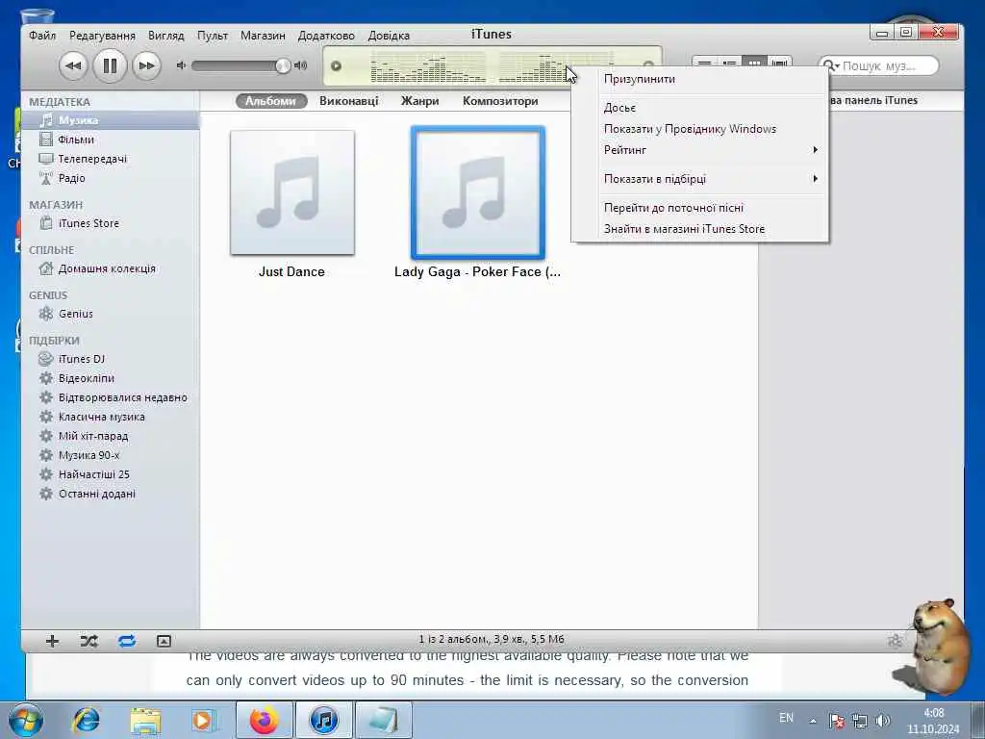This screenshot has width=985, height=739.
Task: Select the Lady Gaga Poker Face album
Action: (x=477, y=192)
